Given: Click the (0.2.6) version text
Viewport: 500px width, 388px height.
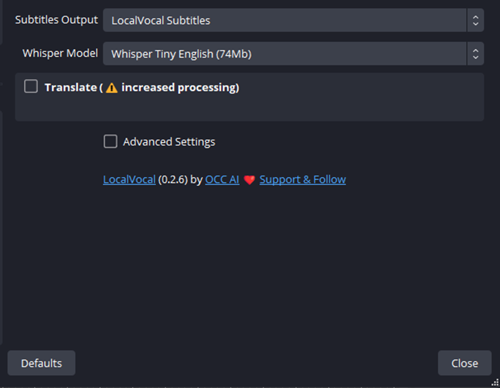Looking at the screenshot, I should [173, 180].
